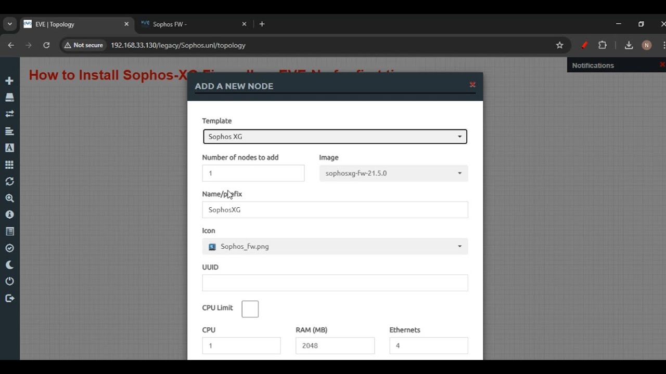Open the Status info icon in sidebar

9,215
